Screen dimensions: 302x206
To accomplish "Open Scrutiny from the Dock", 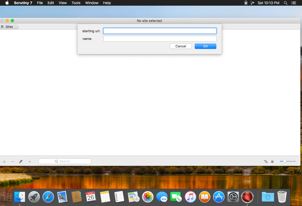I will coord(247,197).
